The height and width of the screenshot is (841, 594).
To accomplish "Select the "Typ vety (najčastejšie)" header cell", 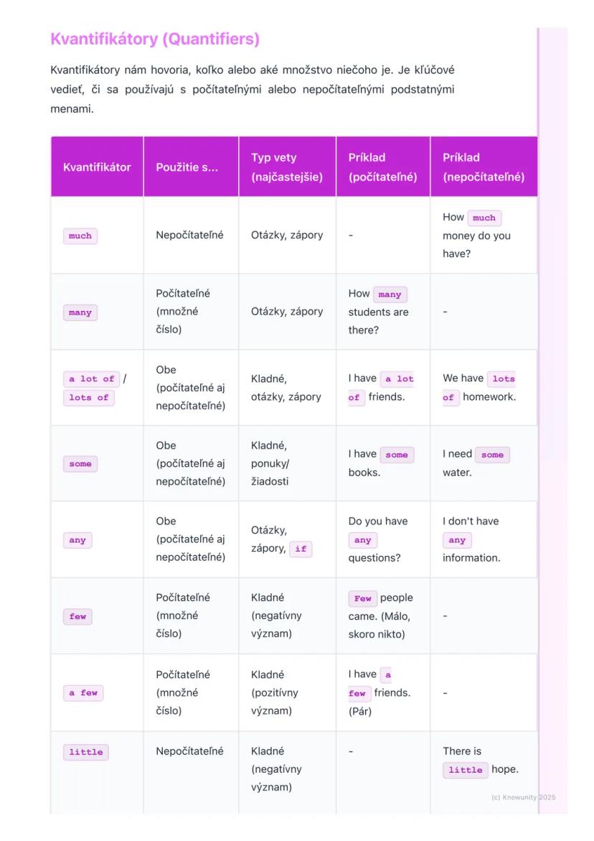I will (x=286, y=167).
